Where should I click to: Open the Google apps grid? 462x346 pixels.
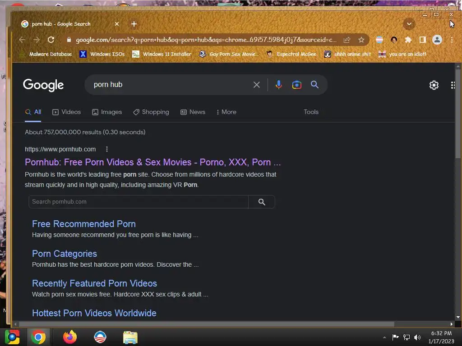pos(453,85)
